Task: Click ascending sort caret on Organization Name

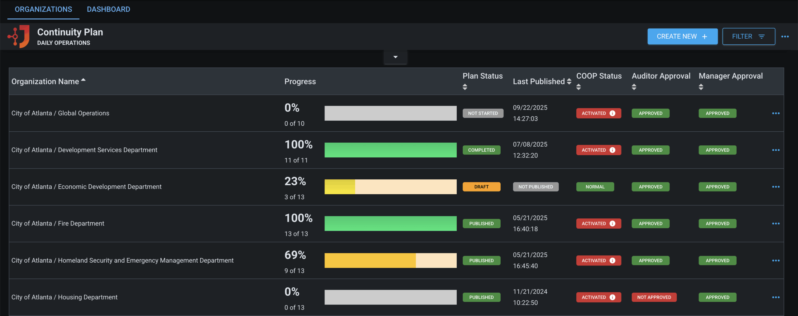Action: coord(83,79)
